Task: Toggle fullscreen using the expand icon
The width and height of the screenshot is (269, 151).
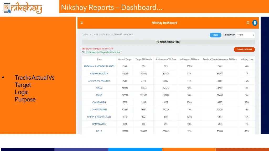Action: tap(248, 23)
